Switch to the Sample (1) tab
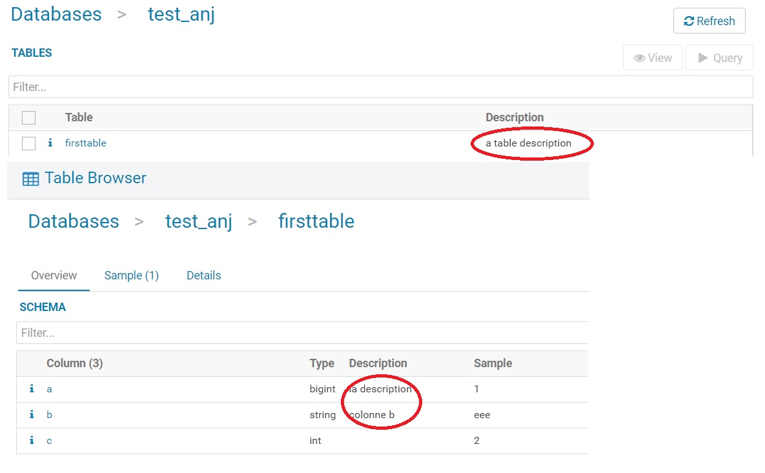Screen dimensions: 765x473 131,275
